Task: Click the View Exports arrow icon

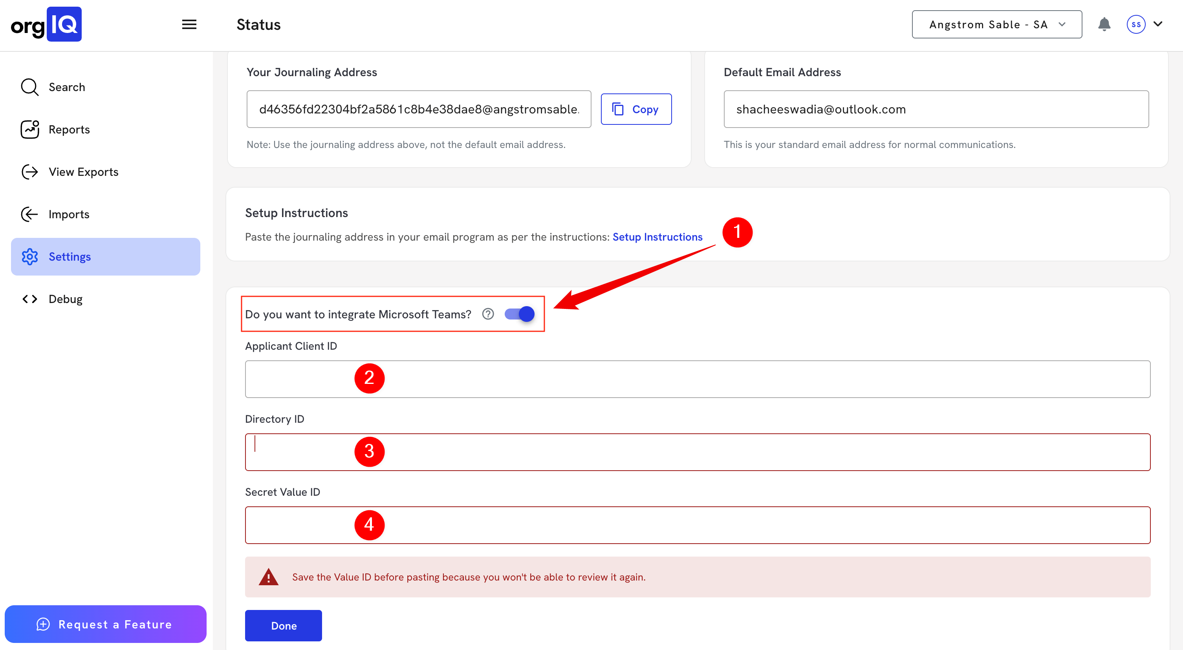Action: [x=30, y=172]
